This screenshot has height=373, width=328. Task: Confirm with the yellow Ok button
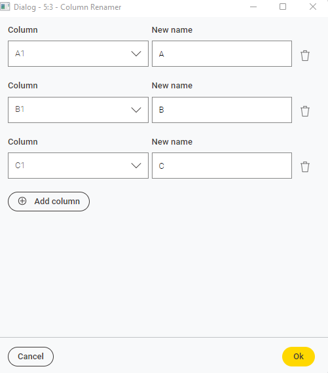click(299, 357)
